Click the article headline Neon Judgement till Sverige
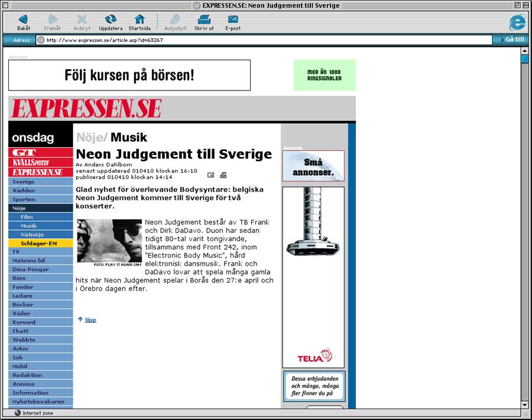The width and height of the screenshot is (532, 420). [174, 154]
